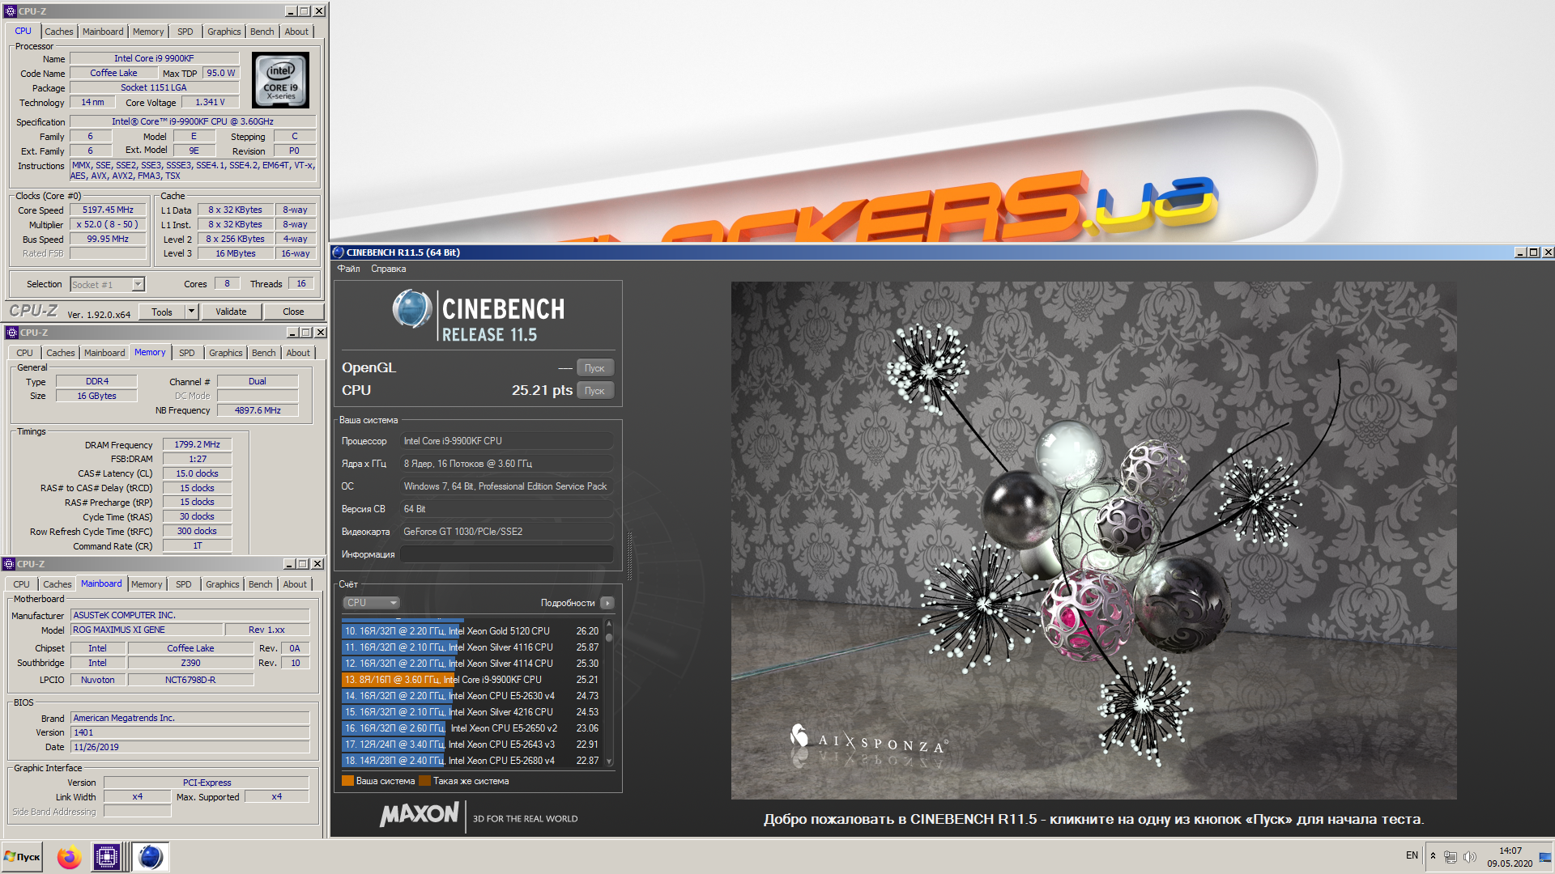Click the Close button in CPU-Z

[x=293, y=312]
